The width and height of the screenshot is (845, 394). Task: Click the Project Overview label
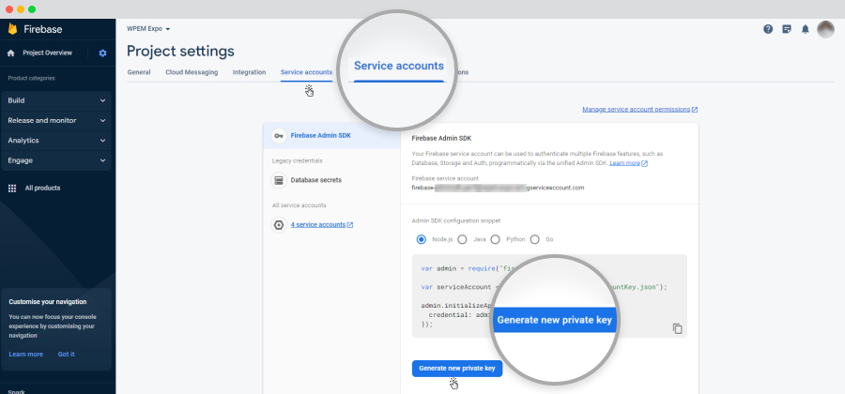(x=48, y=53)
